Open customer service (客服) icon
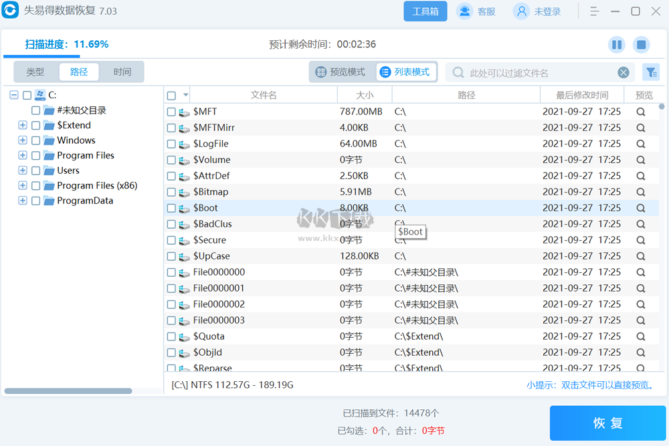669x446 pixels. 465,11
